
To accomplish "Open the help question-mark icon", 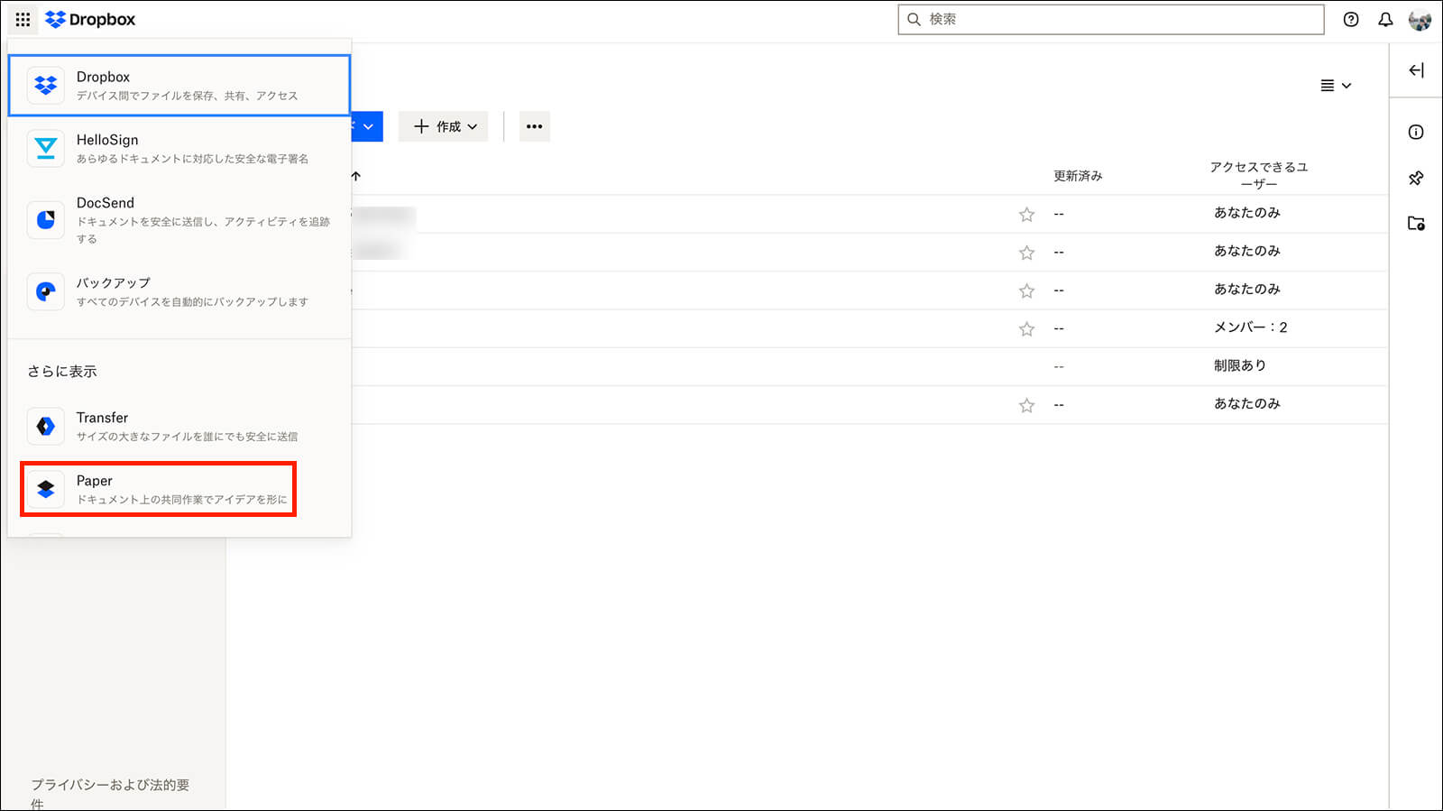I will tap(1351, 19).
